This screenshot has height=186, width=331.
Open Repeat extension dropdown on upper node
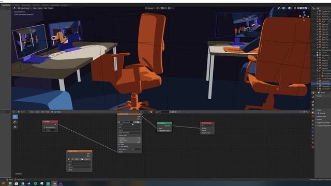click(129, 130)
